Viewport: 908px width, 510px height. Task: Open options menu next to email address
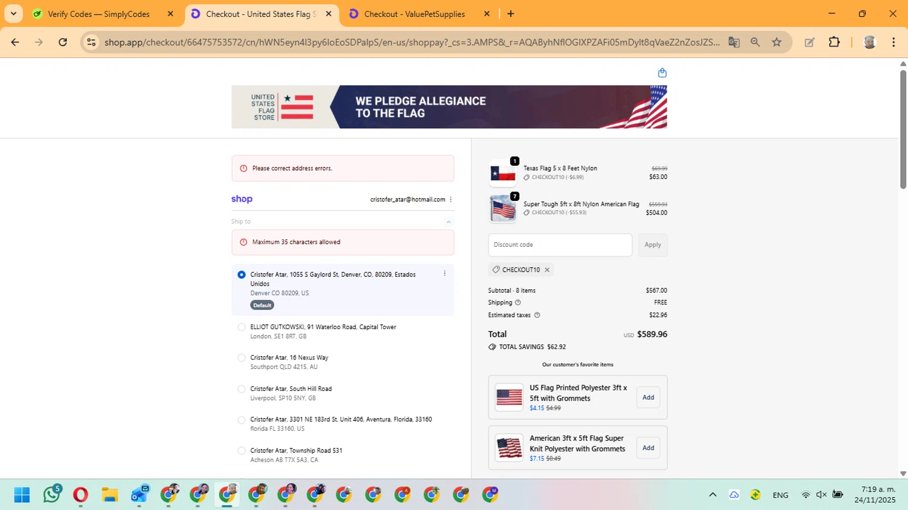pos(451,200)
